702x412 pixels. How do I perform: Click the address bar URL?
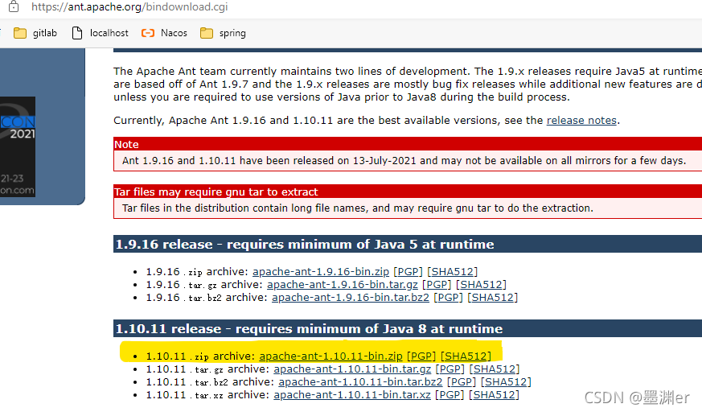(x=129, y=6)
